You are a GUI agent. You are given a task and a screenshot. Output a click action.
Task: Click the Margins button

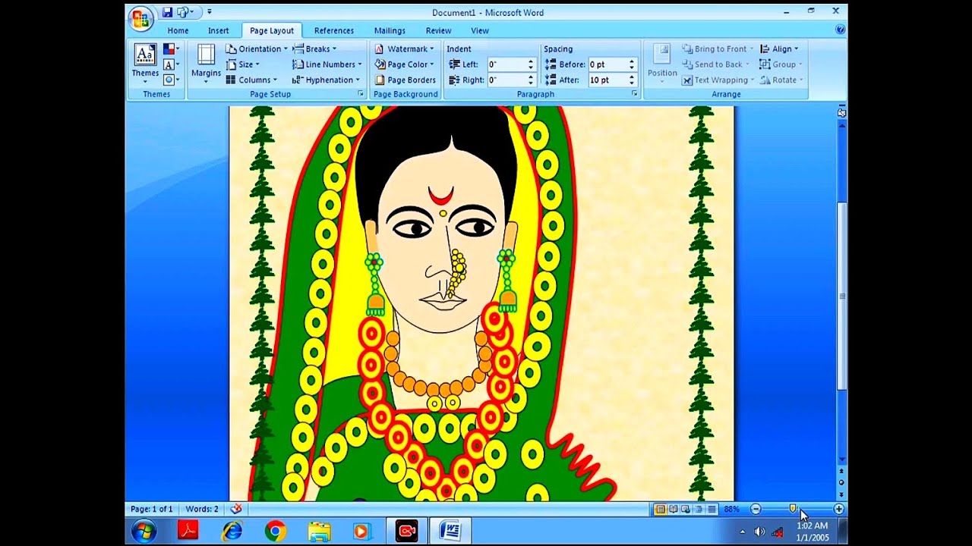[x=206, y=64]
